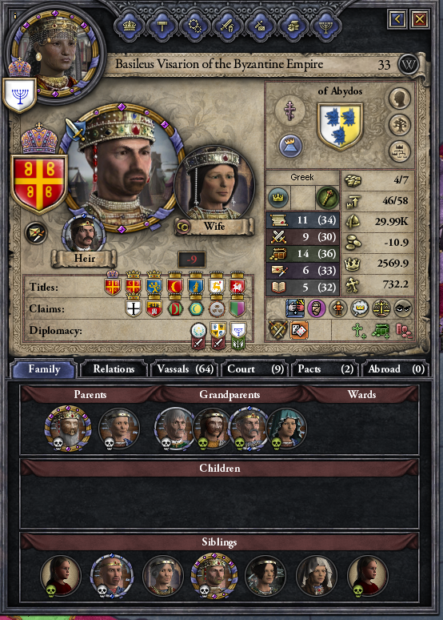Screen dimensions: 443x620
Task: Click the scales Just trait icon
Action: pos(381,308)
